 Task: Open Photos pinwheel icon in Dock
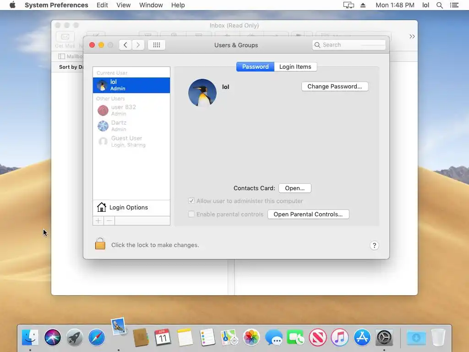click(251, 337)
